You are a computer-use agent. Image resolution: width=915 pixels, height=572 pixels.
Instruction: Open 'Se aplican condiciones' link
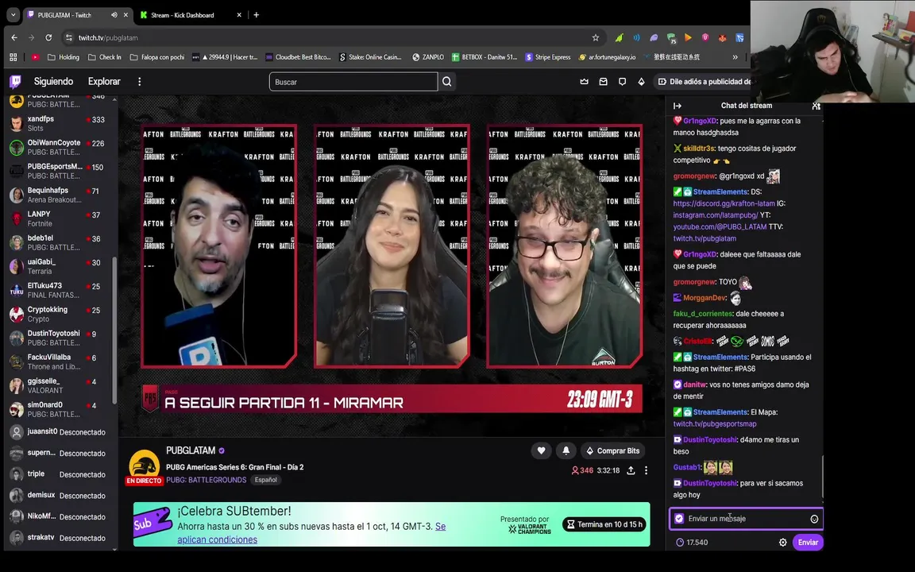(311, 533)
